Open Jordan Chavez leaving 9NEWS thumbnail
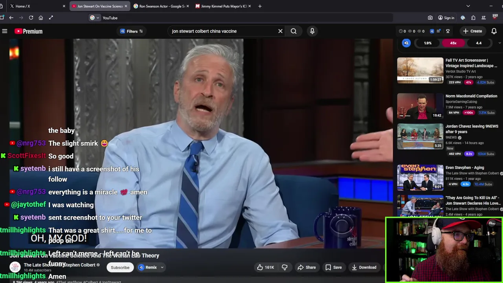 click(x=420, y=136)
